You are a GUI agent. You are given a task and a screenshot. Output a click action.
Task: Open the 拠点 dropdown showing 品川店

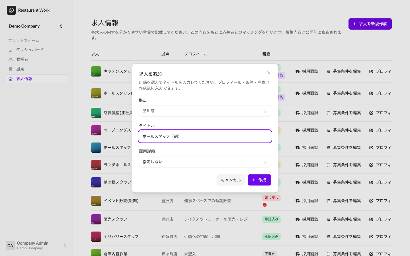205,111
